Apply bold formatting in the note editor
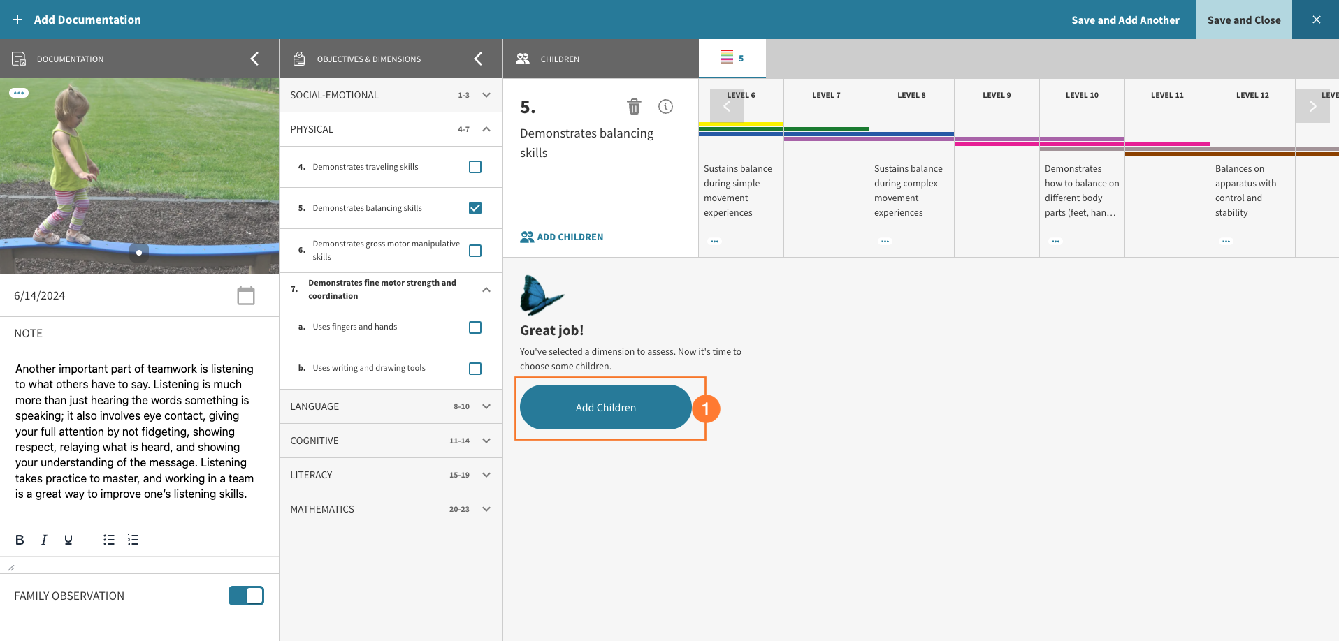Screen dimensions: 1339x641 click(19, 539)
